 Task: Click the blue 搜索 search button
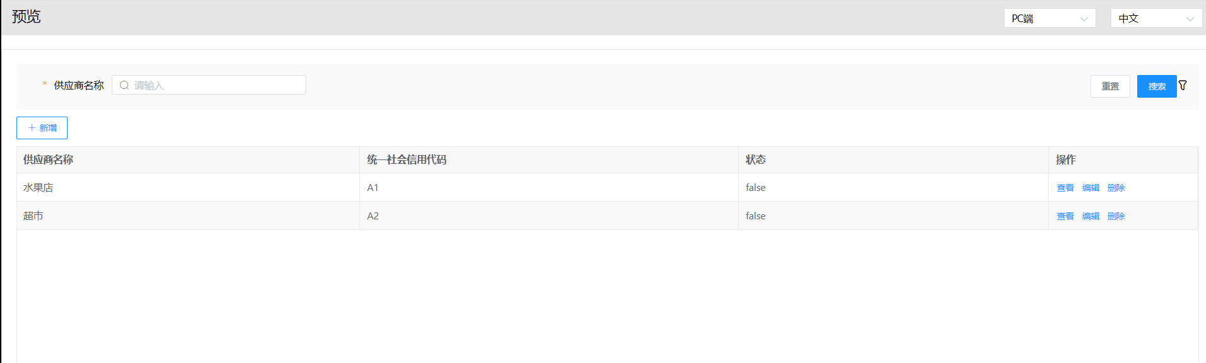coord(1156,86)
